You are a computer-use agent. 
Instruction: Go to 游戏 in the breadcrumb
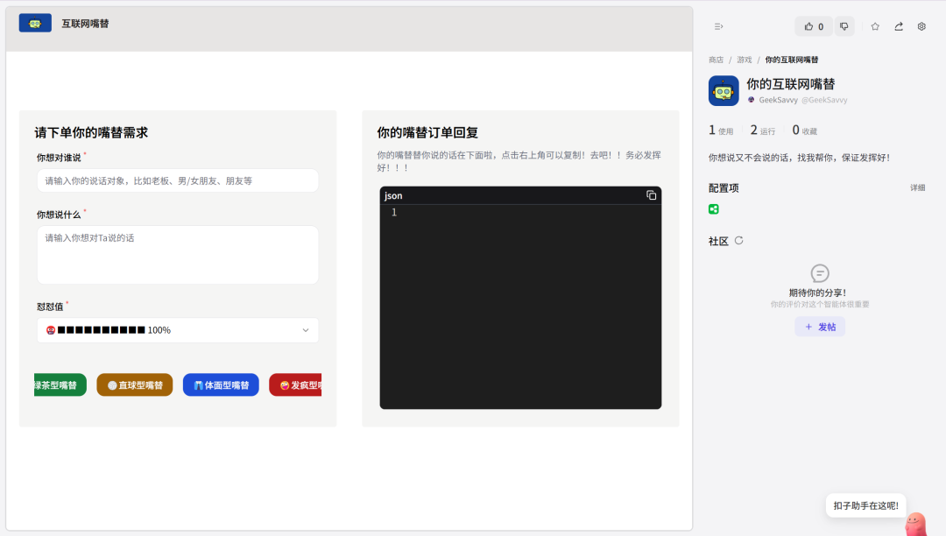tap(745, 60)
